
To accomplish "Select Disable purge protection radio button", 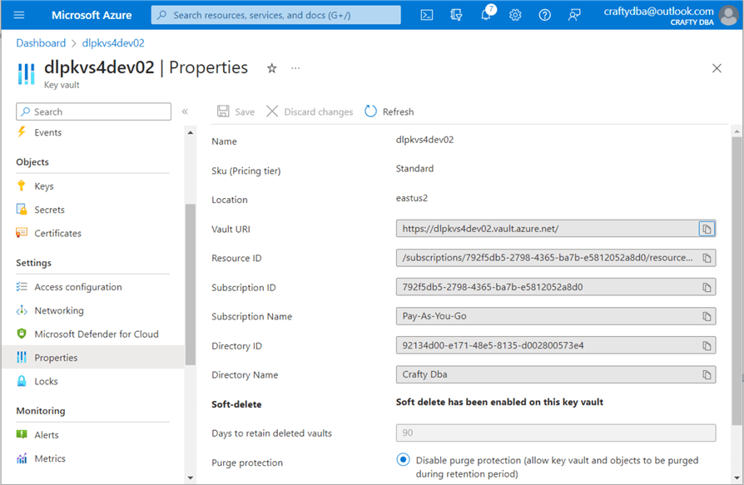I will coord(403,459).
